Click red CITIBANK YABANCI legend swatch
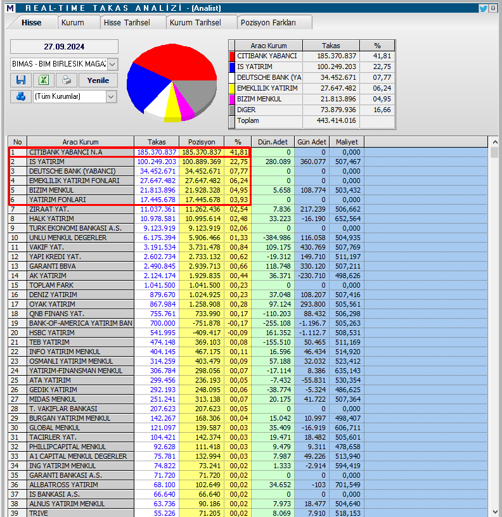The height and width of the screenshot is (517, 502). 232,56
